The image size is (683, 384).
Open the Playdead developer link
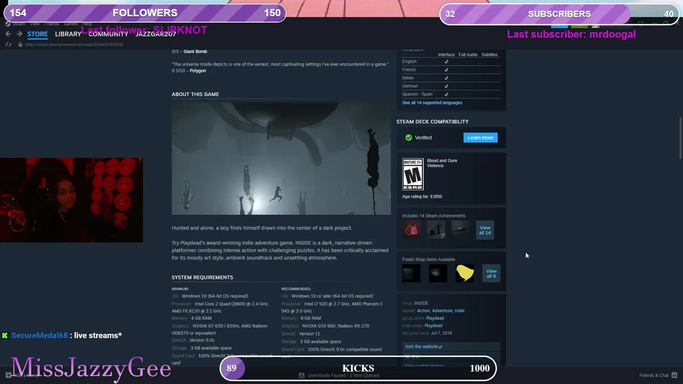click(x=435, y=318)
